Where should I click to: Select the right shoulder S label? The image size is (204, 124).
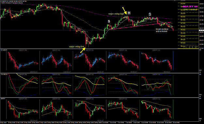pos(150,14)
